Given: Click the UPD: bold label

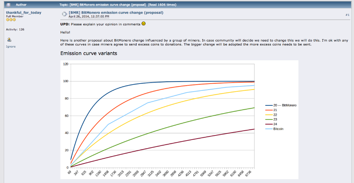Looking at the screenshot, I should (x=65, y=24).
